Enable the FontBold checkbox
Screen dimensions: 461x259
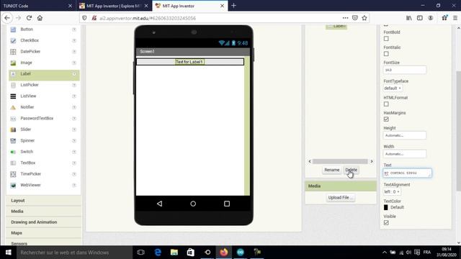386,38
